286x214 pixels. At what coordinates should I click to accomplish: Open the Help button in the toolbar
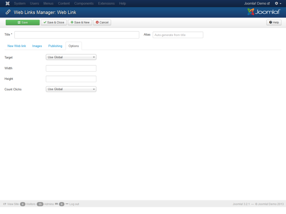274,23
